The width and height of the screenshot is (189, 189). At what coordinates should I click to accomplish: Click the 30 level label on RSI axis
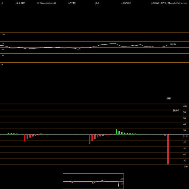point(3,56)
